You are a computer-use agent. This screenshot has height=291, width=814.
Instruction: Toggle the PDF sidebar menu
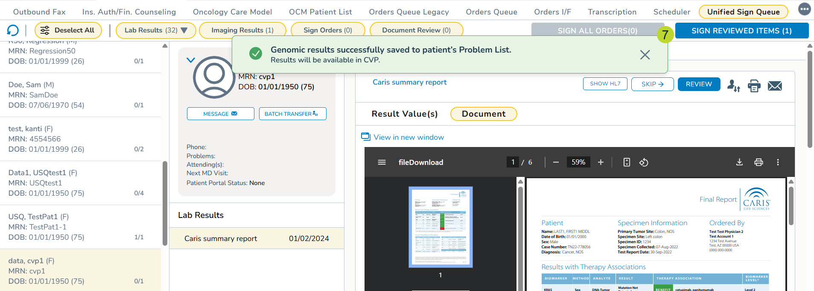(382, 162)
